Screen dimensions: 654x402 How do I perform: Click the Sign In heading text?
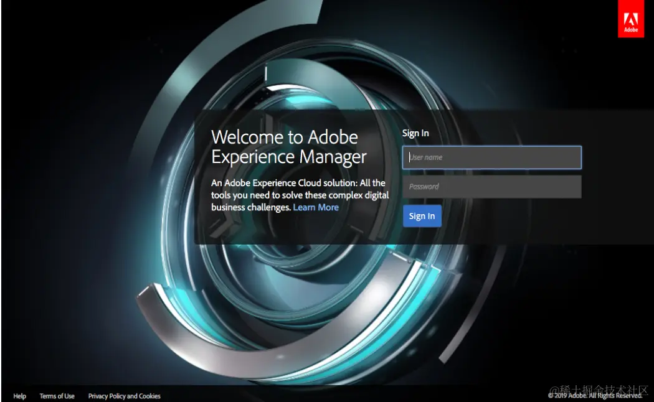415,133
